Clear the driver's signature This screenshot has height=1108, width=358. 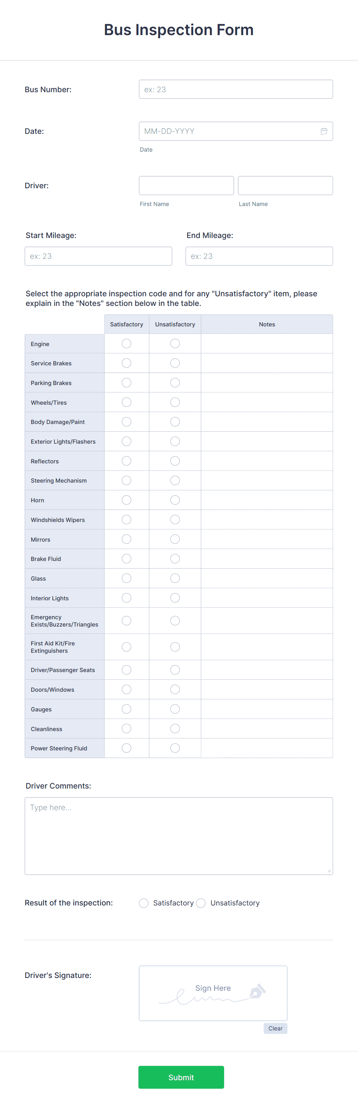[x=275, y=1028]
